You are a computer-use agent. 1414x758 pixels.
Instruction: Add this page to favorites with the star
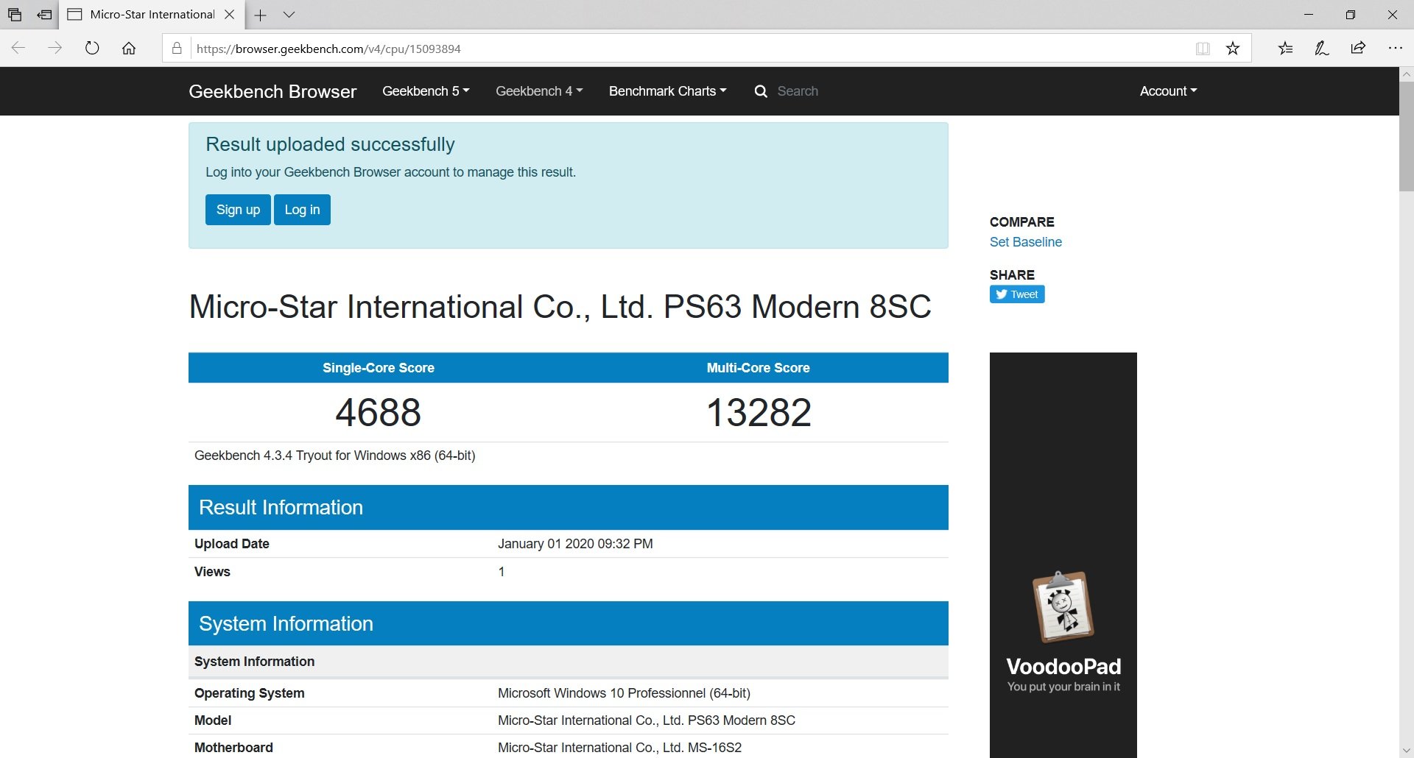click(x=1233, y=49)
